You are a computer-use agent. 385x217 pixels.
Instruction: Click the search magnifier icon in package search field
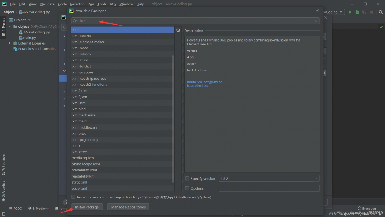click(x=75, y=21)
